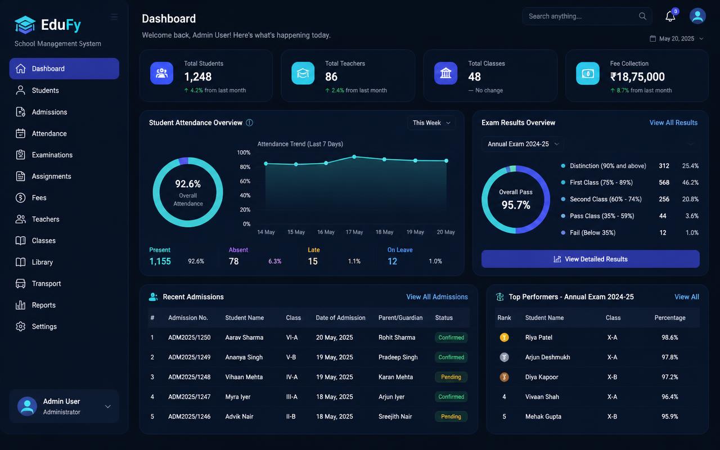Click the sidebar collapse hamburger icon

(x=114, y=17)
